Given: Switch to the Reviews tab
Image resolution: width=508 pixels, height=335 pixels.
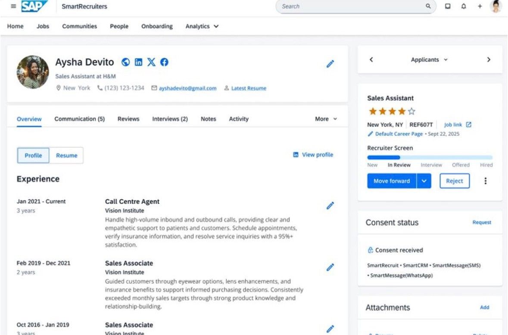Looking at the screenshot, I should tap(128, 119).
